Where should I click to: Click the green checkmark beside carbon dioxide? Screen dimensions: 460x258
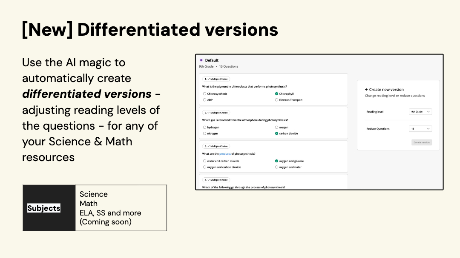(x=276, y=133)
